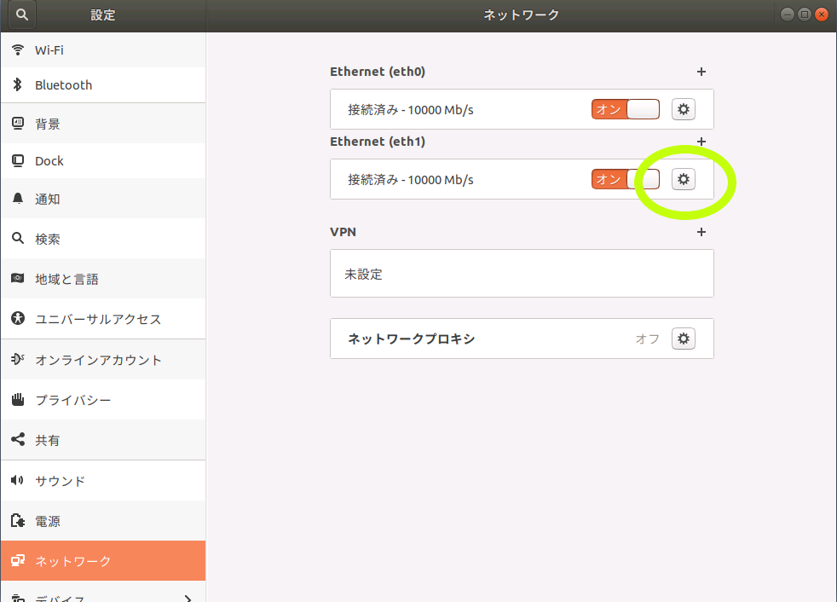The image size is (837, 602).
Task: Open 地域と言語 settings
Action: (103, 279)
